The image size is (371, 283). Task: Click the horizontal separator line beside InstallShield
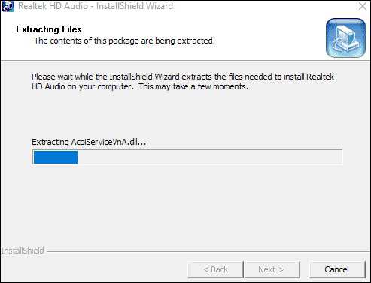click(208, 251)
